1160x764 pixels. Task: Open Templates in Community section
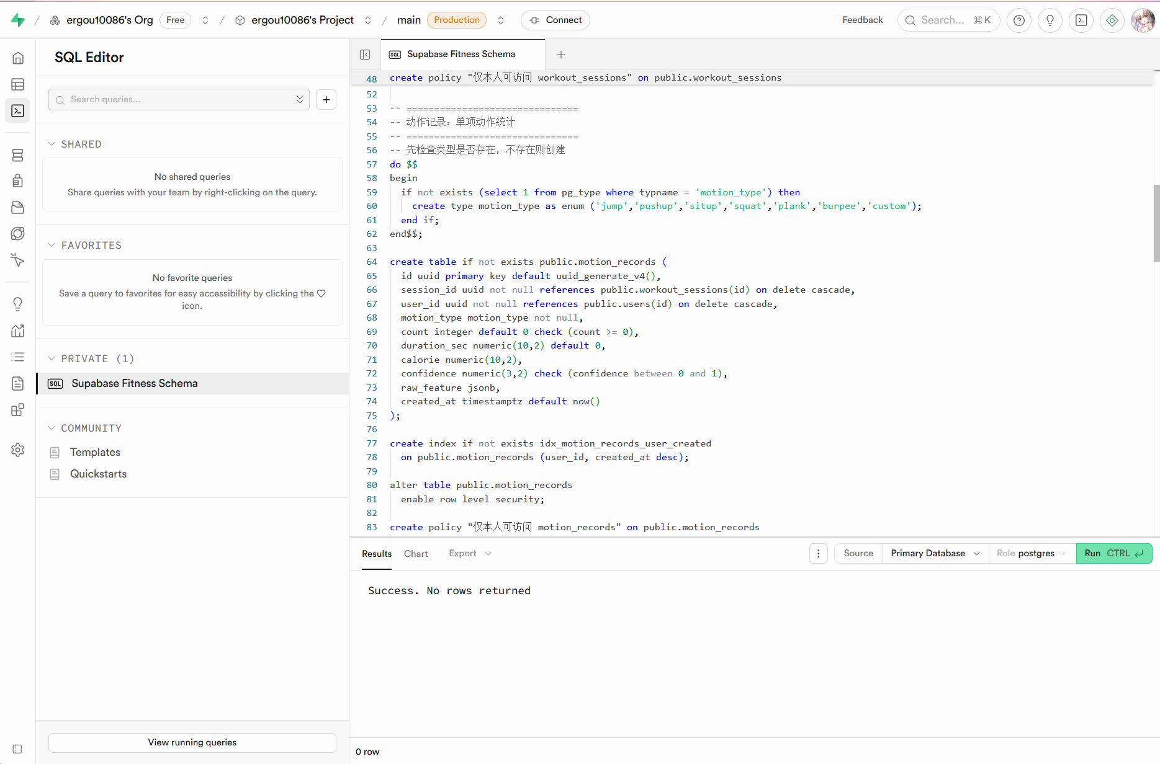click(x=95, y=452)
